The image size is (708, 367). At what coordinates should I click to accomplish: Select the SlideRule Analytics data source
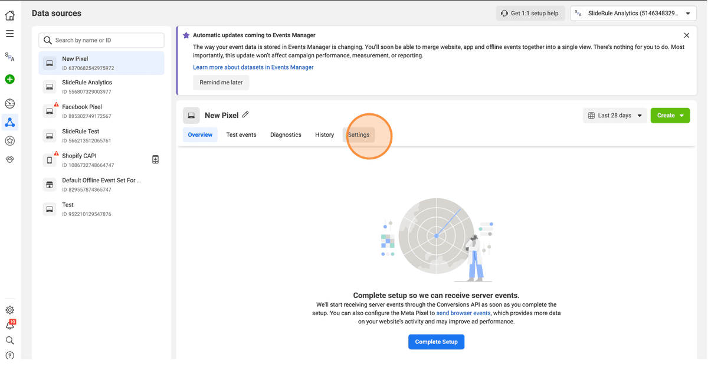[x=101, y=87]
